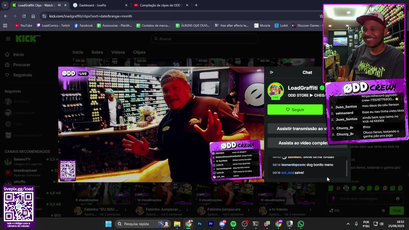Open free after effects te... bookmark
The width and height of the screenshot is (409, 230).
click(232, 26)
